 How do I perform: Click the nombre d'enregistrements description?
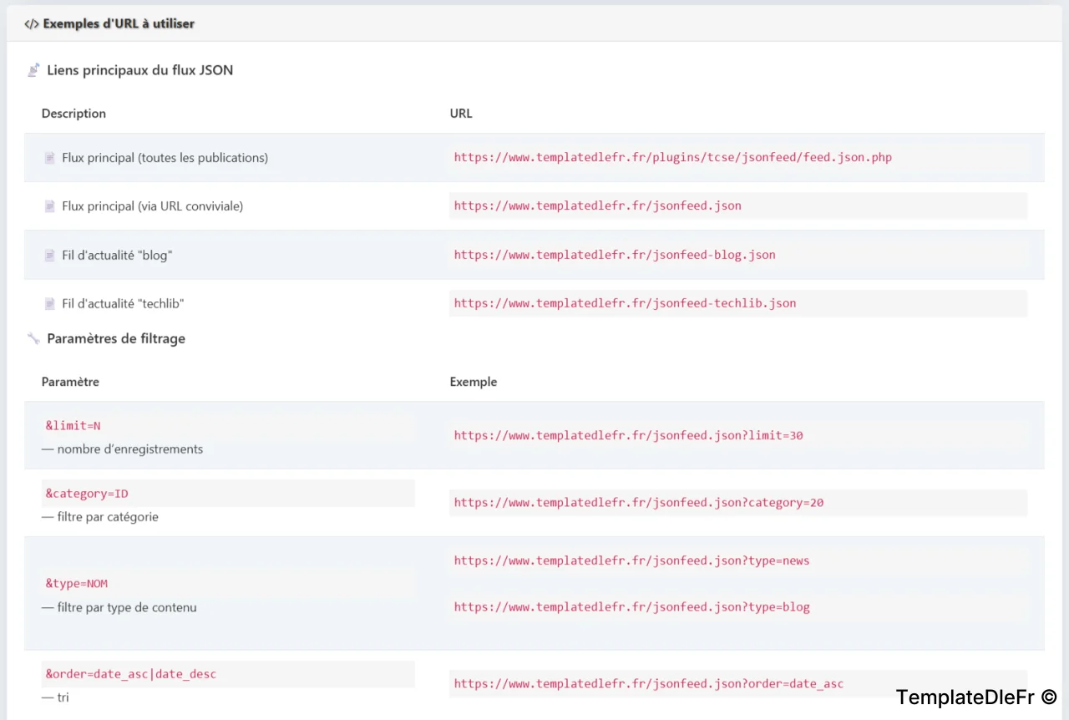(x=123, y=449)
